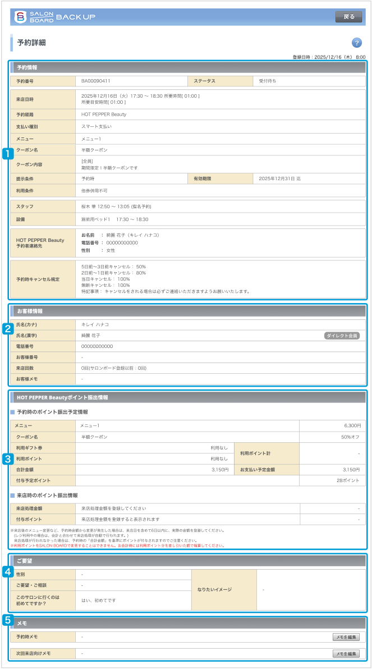
Task: Click numbered badge 1 beside 予約情報 section
Action: click(8, 153)
